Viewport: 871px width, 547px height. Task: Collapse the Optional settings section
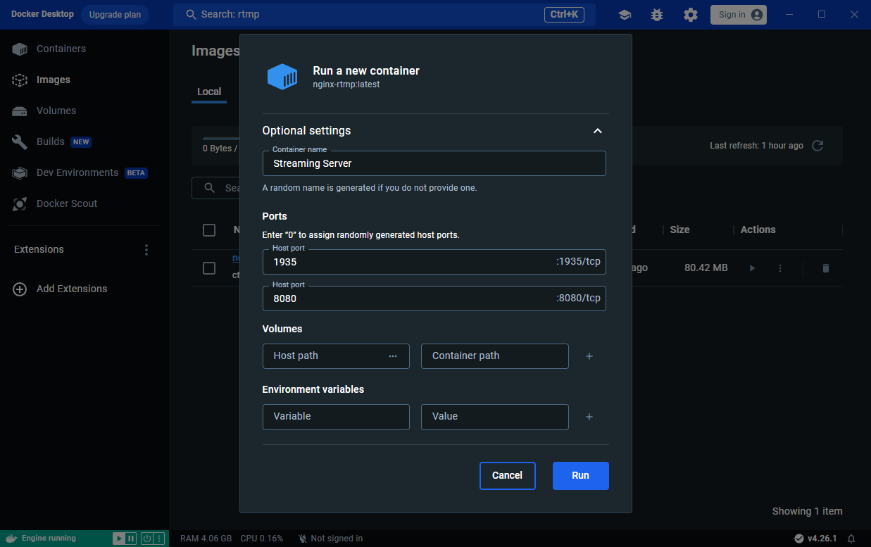point(597,131)
